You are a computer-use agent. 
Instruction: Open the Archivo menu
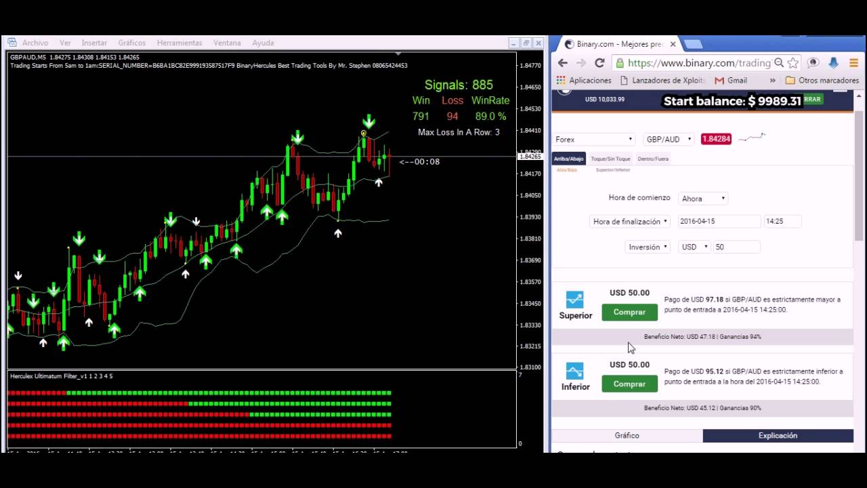[x=35, y=43]
